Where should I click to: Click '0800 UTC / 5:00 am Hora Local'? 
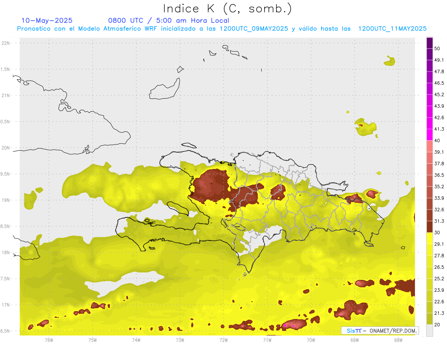tap(168, 20)
